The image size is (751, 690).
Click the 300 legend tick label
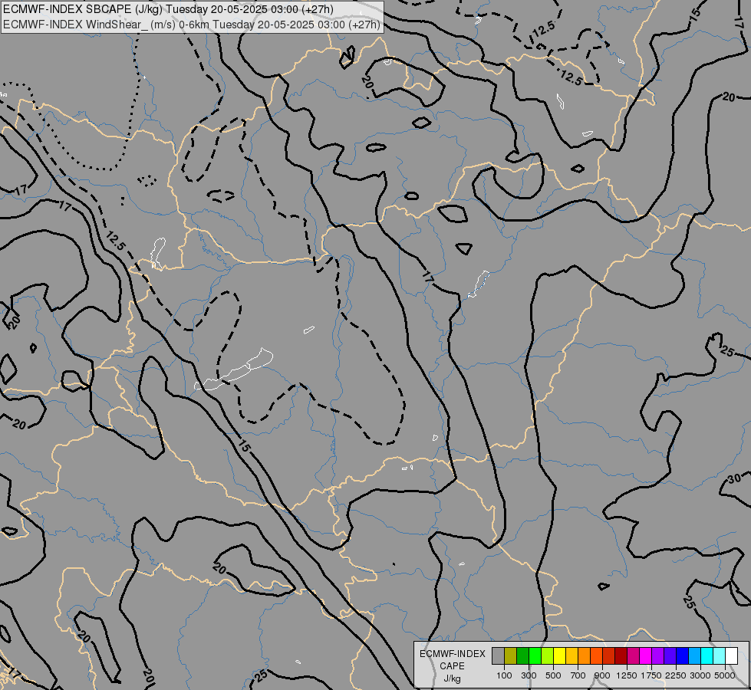529,675
